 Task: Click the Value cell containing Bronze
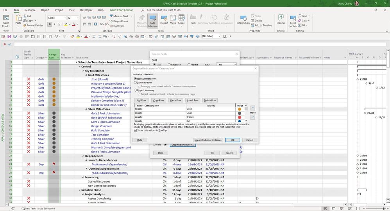pyautogui.click(x=211, y=117)
